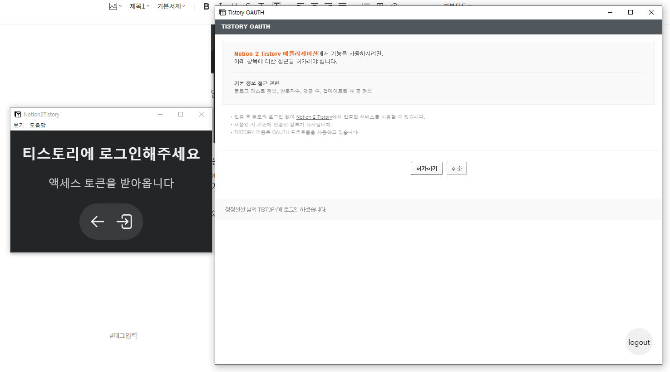The width and height of the screenshot is (670, 372).
Task: Click the Notion2Tistory title bar app icon
Action: click(x=18, y=114)
